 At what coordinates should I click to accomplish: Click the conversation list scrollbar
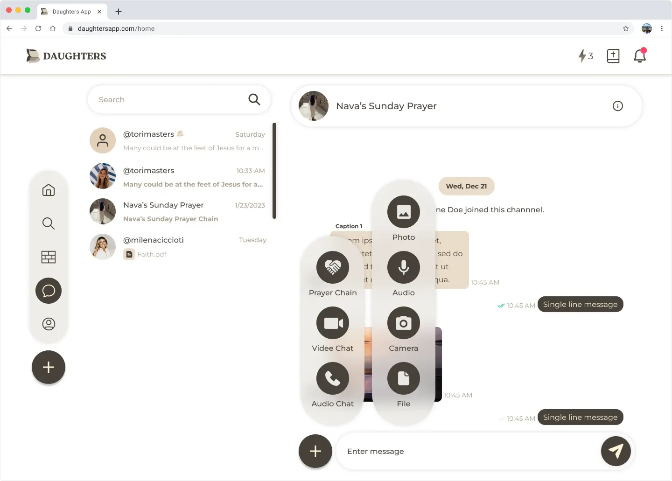coord(274,170)
